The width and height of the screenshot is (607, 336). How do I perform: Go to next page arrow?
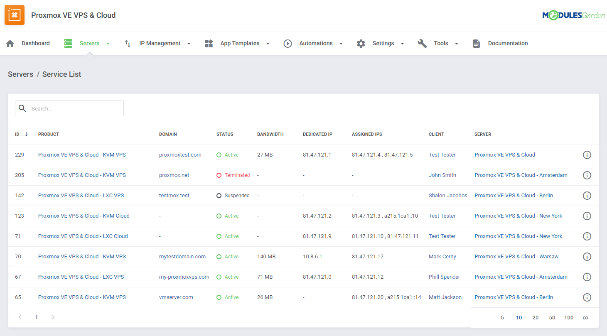[x=53, y=317]
